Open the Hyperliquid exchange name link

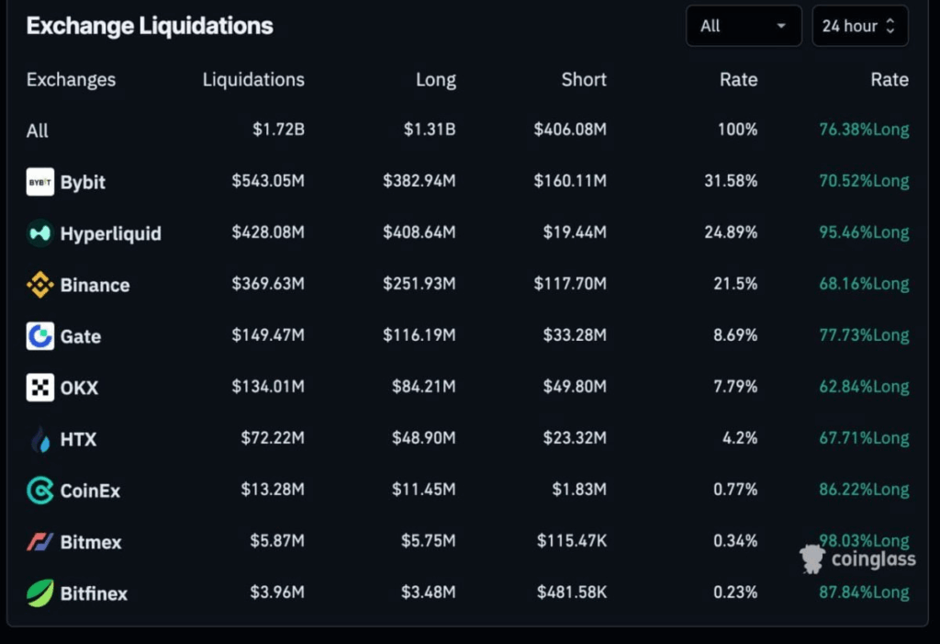tap(110, 233)
